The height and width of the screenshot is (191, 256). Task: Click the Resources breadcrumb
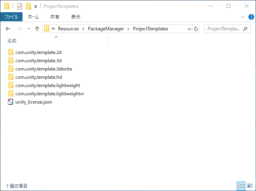tap(68, 29)
